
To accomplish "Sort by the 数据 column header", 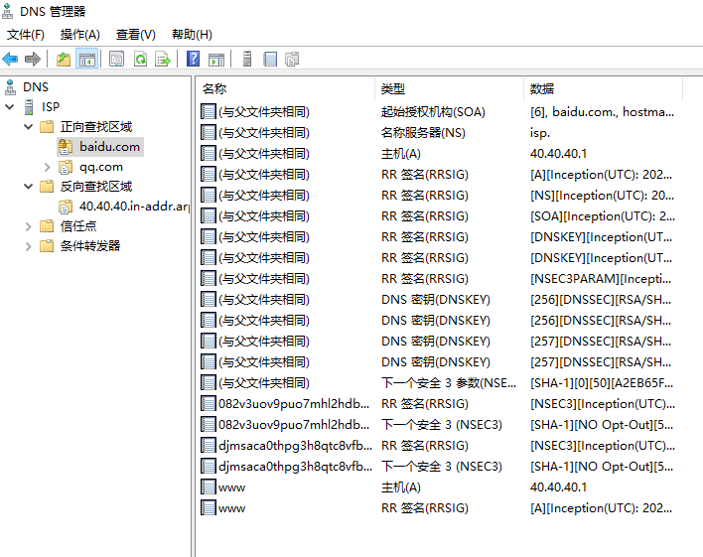I will point(603,88).
